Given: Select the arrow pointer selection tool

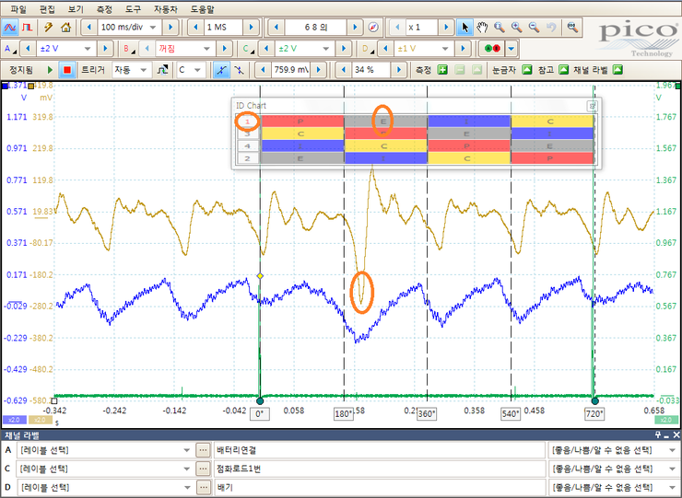Looking at the screenshot, I should pos(465,28).
